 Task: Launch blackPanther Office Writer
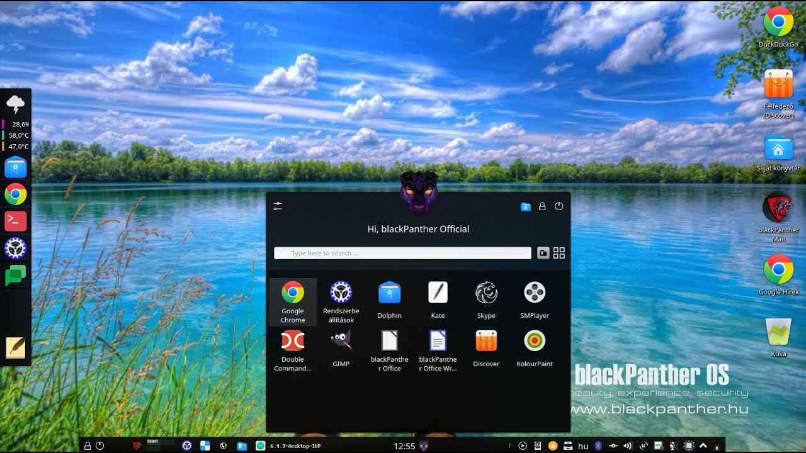(x=438, y=350)
